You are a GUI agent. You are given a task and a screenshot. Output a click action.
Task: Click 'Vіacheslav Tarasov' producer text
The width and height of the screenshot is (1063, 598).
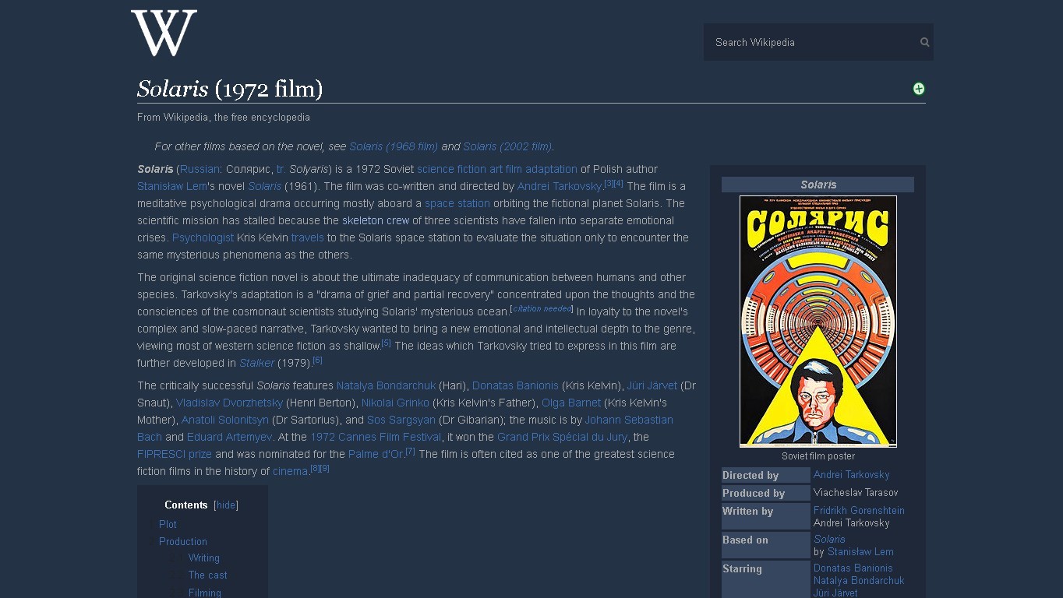coord(856,493)
